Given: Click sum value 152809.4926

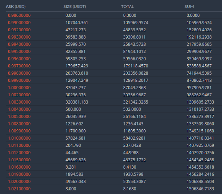Looking at the screenshot, I should click(x=199, y=30).
